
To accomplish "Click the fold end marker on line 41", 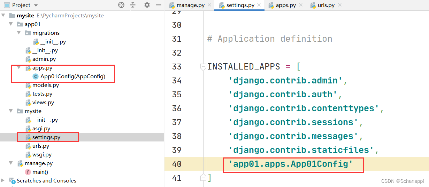I will click(203, 178).
